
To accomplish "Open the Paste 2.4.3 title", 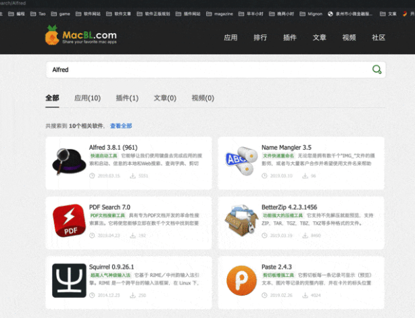I will point(276,267).
